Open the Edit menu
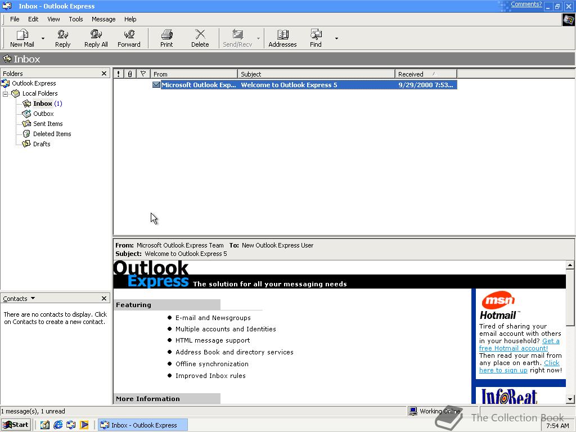 [x=33, y=19]
